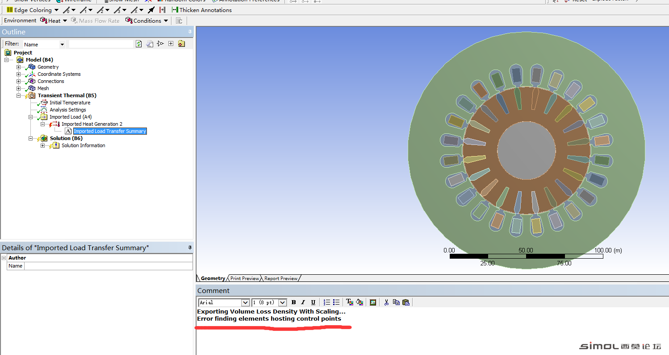
Task: Click the clear filter eraser icon
Action: pyautogui.click(x=150, y=44)
